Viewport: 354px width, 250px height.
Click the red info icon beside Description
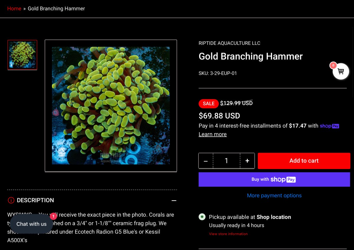11,200
